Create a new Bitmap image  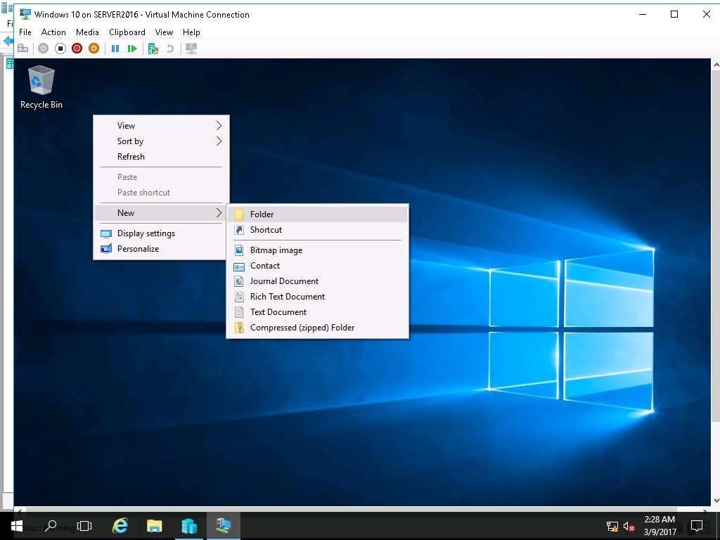pos(317,250)
